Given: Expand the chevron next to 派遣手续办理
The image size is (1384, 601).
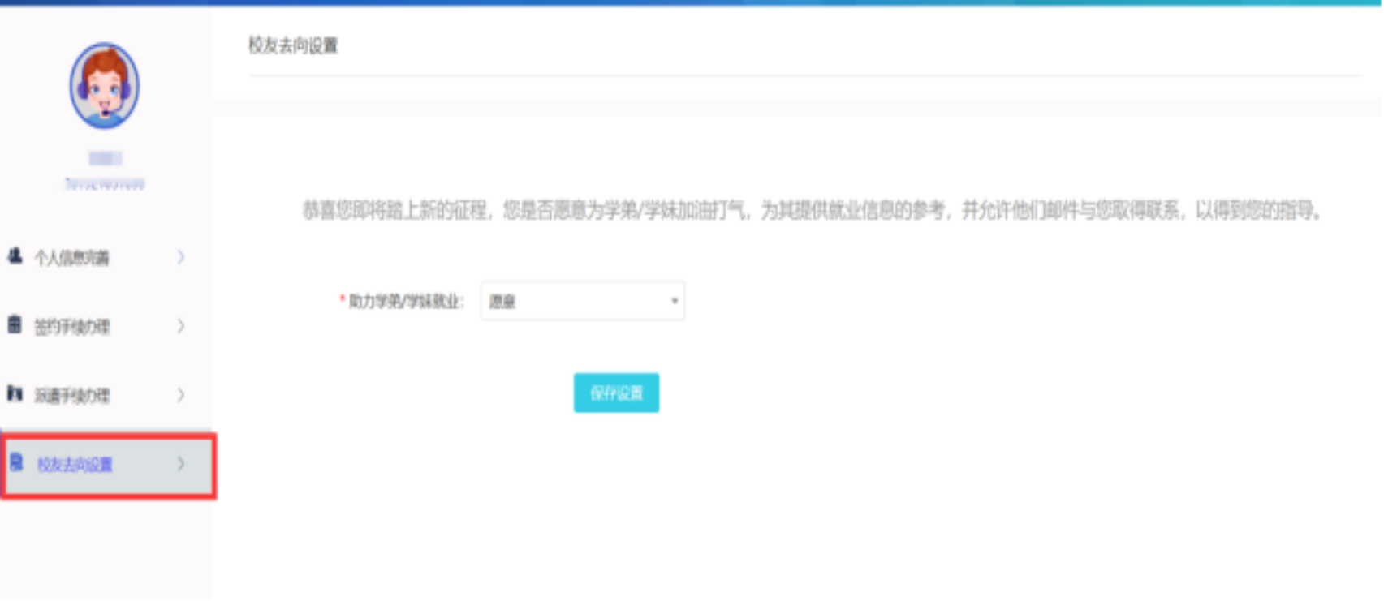Looking at the screenshot, I should tap(181, 395).
